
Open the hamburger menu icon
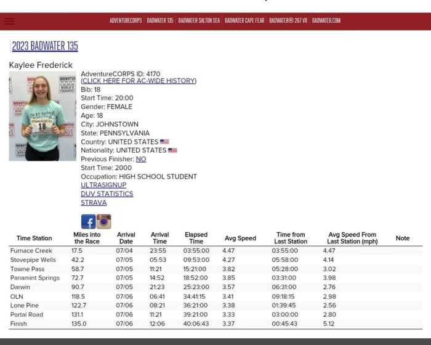click(9, 21)
